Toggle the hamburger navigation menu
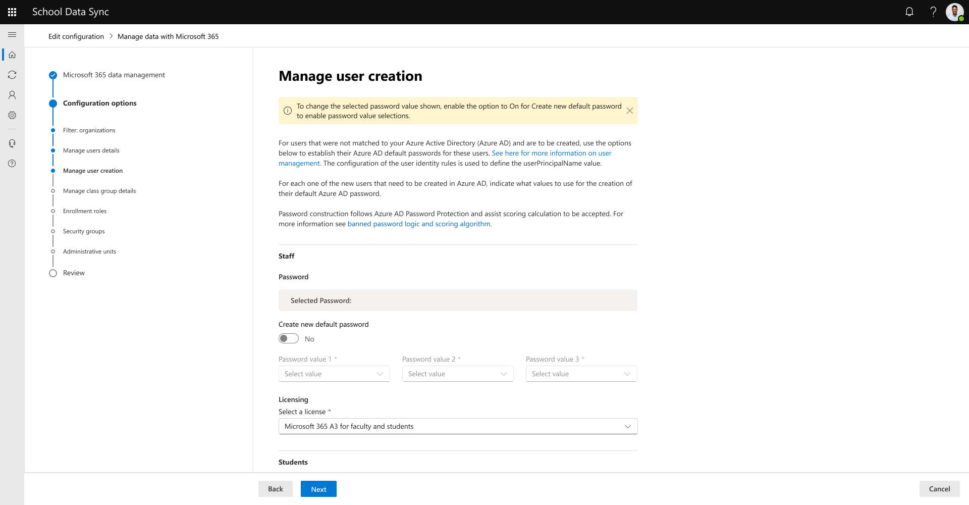 (12, 34)
